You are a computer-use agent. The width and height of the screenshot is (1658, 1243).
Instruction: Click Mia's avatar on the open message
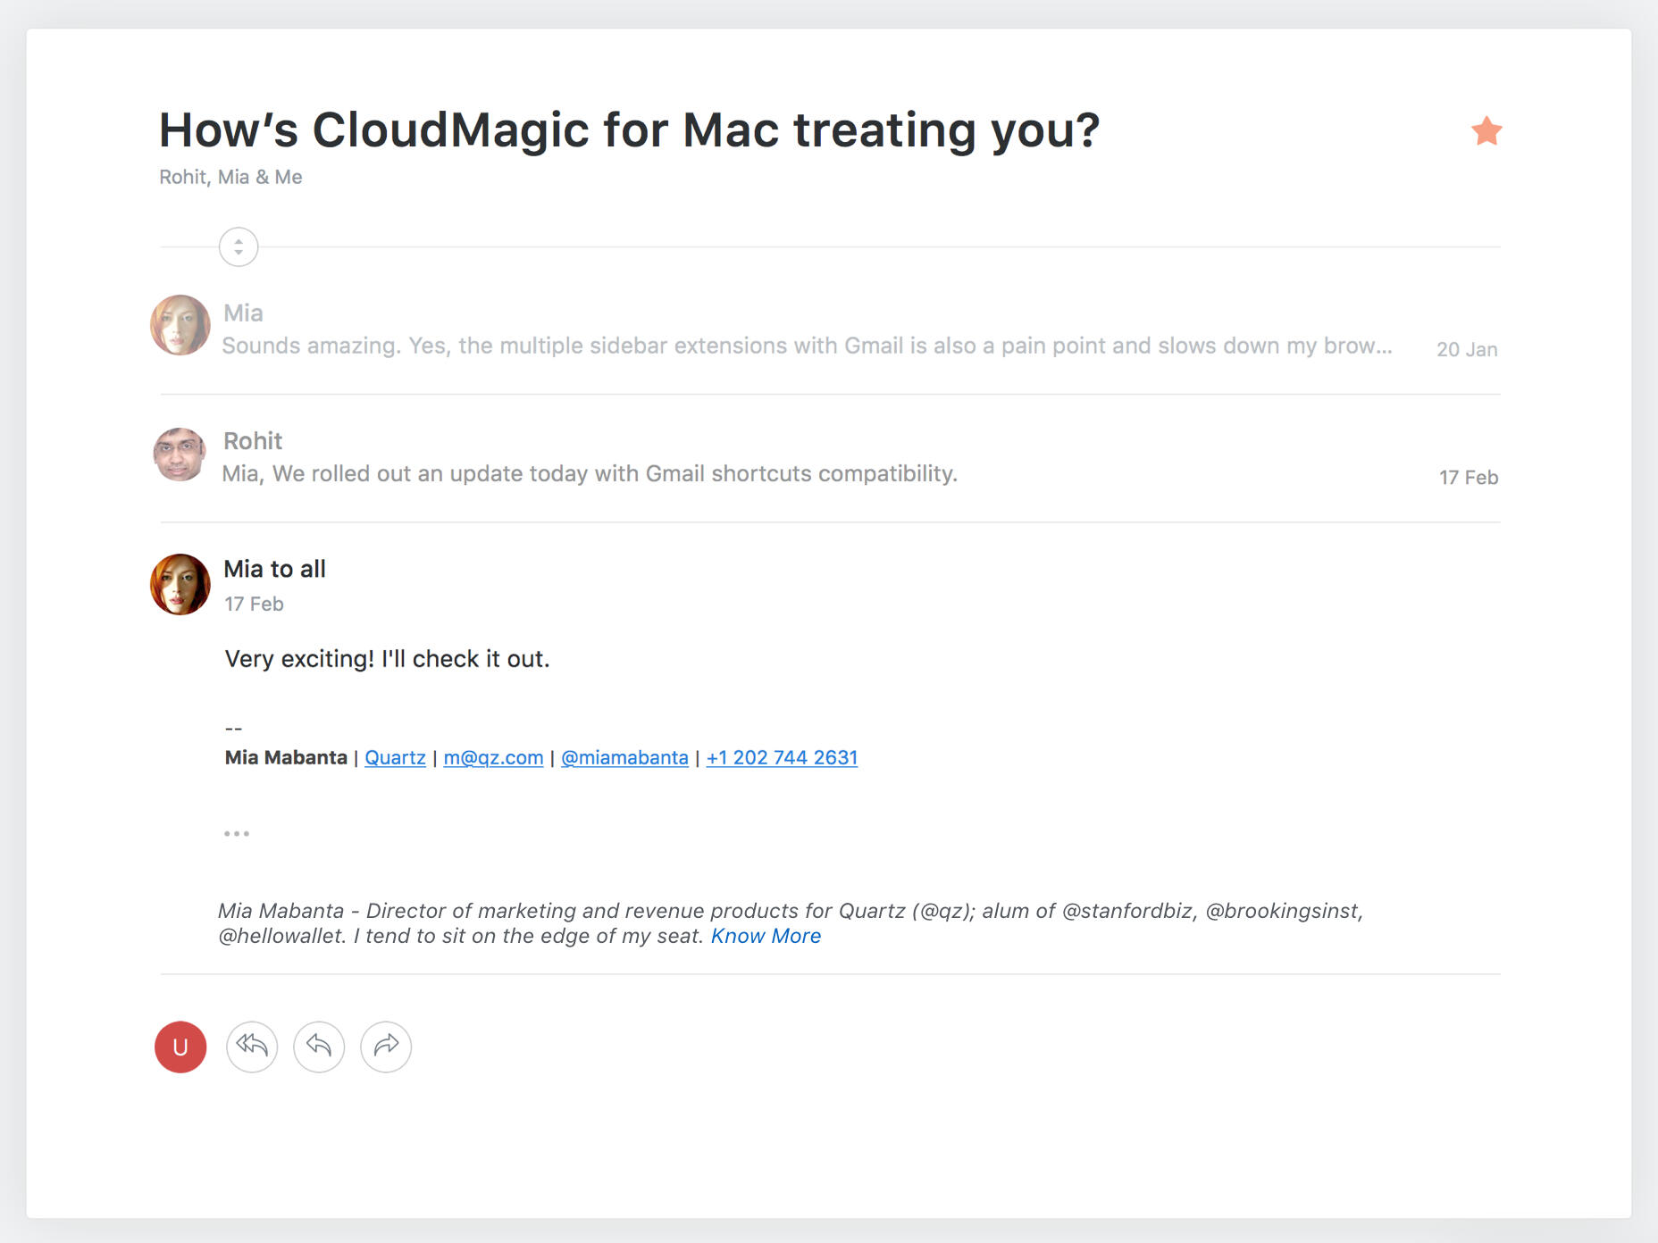(x=180, y=585)
